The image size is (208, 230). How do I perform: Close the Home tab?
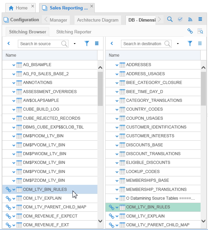(33, 6)
